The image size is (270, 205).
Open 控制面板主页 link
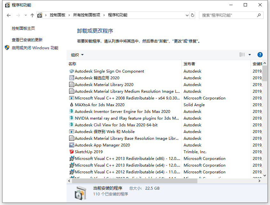(x=23, y=28)
